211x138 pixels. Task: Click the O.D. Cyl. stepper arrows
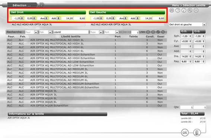[190, 41]
